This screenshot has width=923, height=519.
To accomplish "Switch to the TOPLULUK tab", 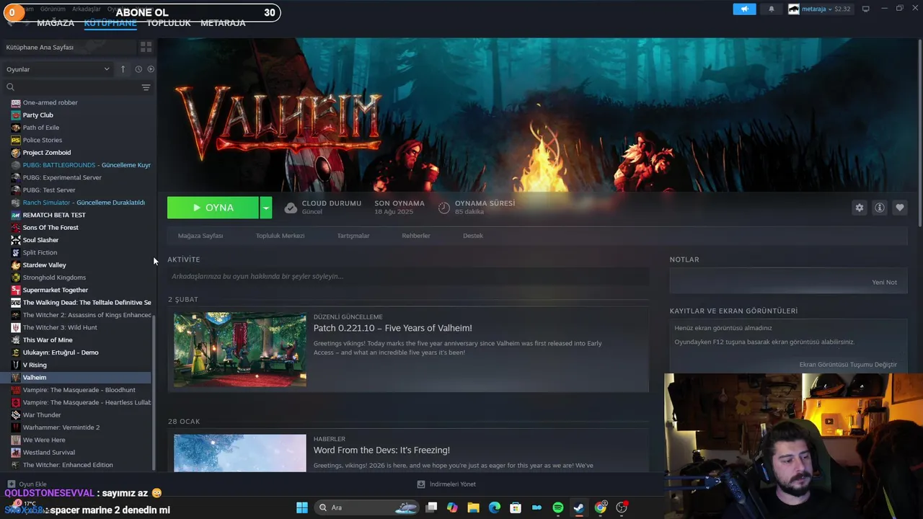I will point(169,23).
